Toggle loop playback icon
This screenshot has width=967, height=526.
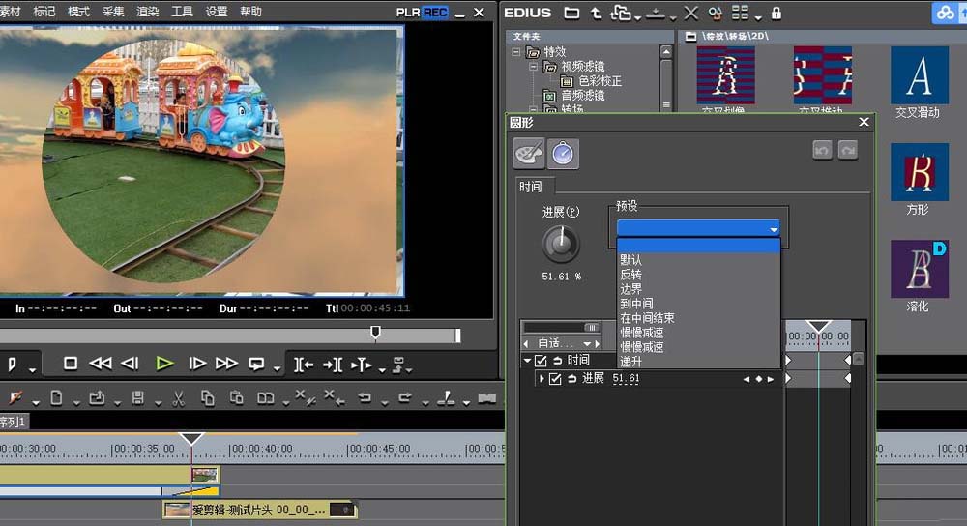coord(256,364)
